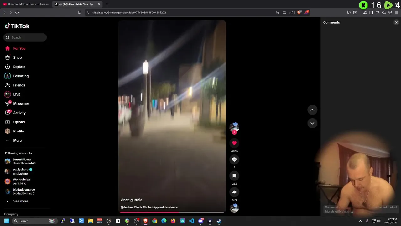Seek on the video progress bar

pyautogui.click(x=172, y=212)
